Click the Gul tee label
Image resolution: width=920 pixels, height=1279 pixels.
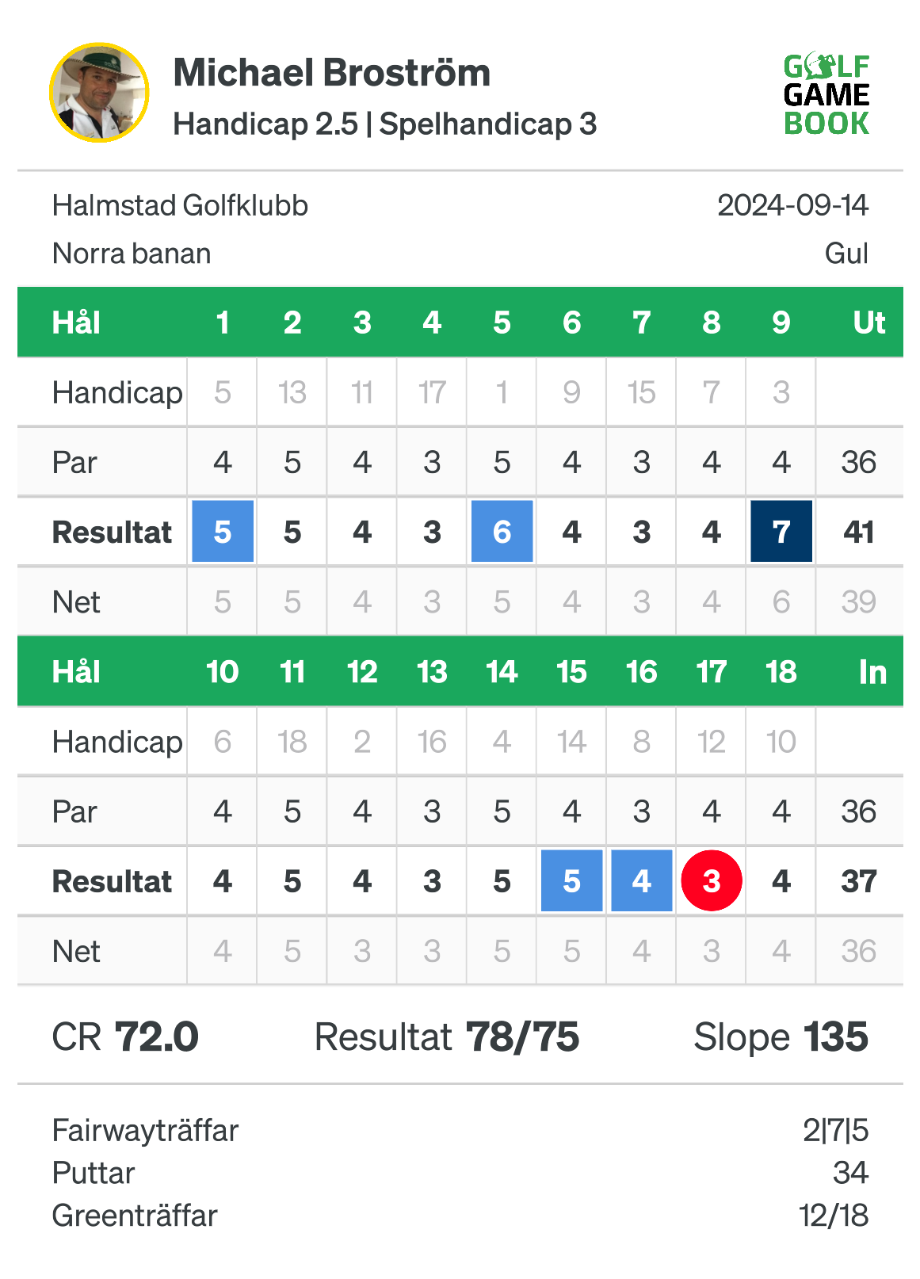[x=847, y=254]
